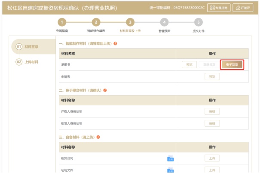Open the 专属指南 QR code button
The width and height of the screenshot is (260, 173).
click(219, 7)
